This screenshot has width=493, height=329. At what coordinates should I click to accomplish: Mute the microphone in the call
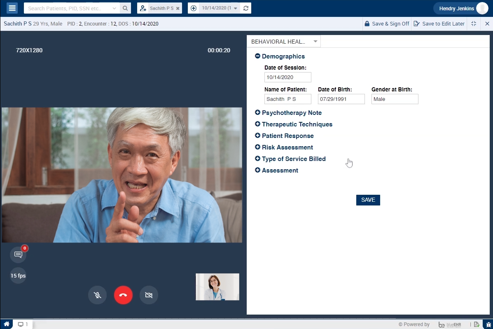click(98, 295)
